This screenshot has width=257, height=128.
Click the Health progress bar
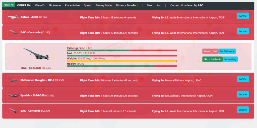(122, 66)
